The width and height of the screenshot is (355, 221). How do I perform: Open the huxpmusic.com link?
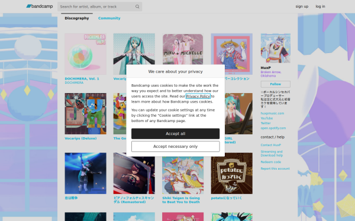pos(272,113)
